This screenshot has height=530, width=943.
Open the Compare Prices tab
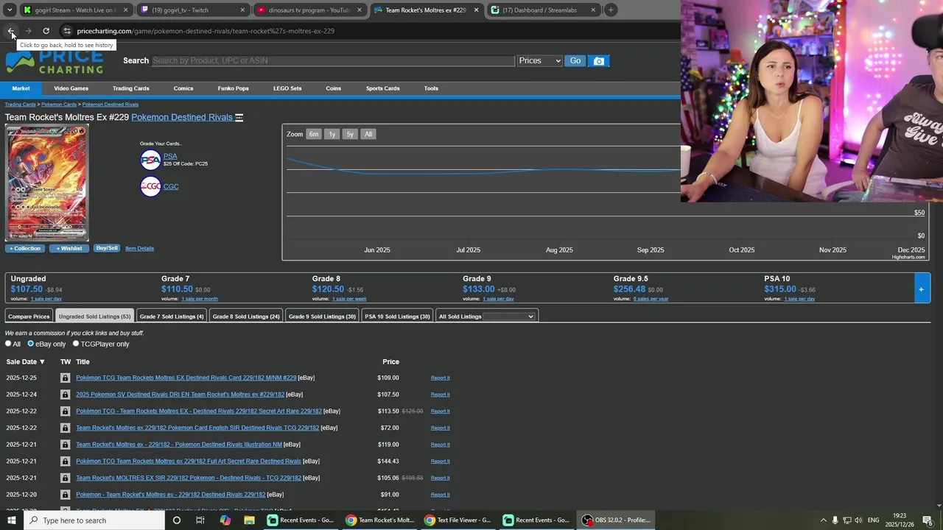click(29, 317)
